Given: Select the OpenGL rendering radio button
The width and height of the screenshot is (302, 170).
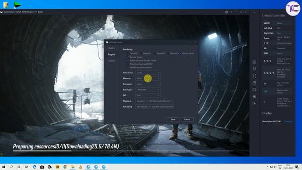Looking at the screenshot, I should pyautogui.click(x=128, y=53).
